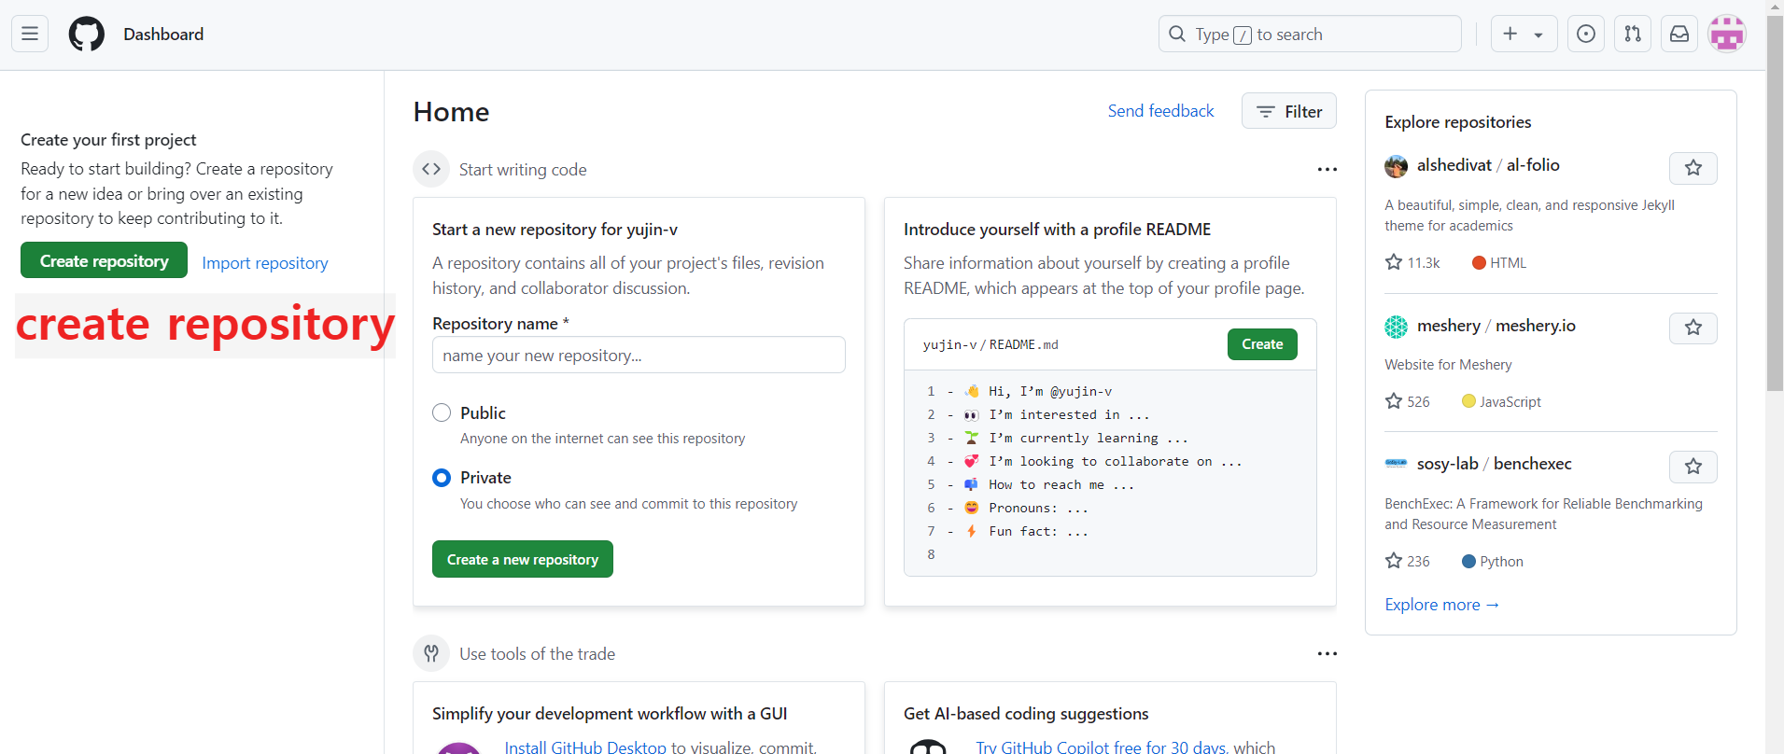1784x754 pixels.
Task: Click the green Create repository button
Action: (x=104, y=260)
